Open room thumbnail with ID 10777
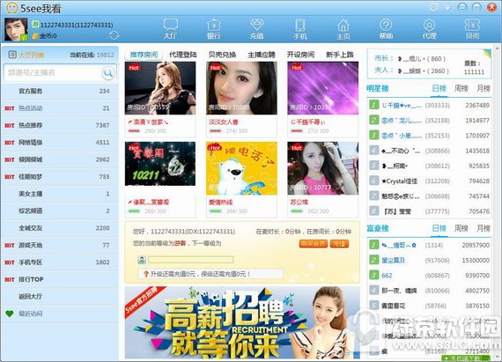Image resolution: width=502 pixels, height=362 pixels. click(322, 168)
